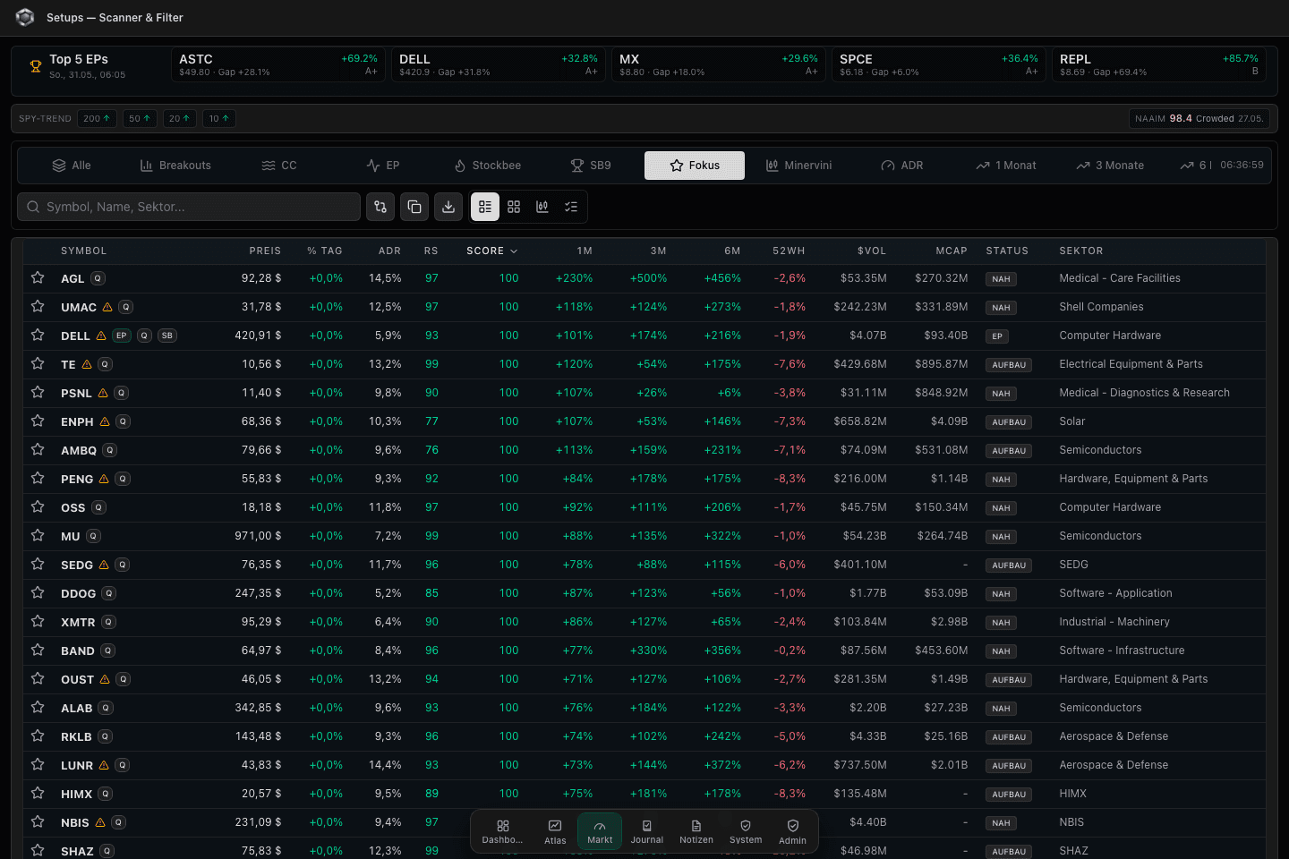This screenshot has width=1289, height=859.
Task: Open the MX top EP card
Action: (x=719, y=64)
